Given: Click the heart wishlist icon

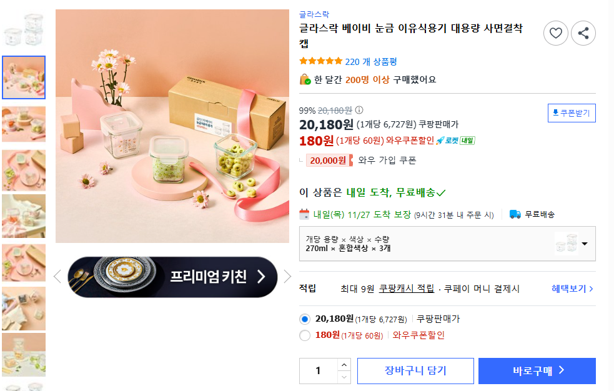Looking at the screenshot, I should coord(556,33).
